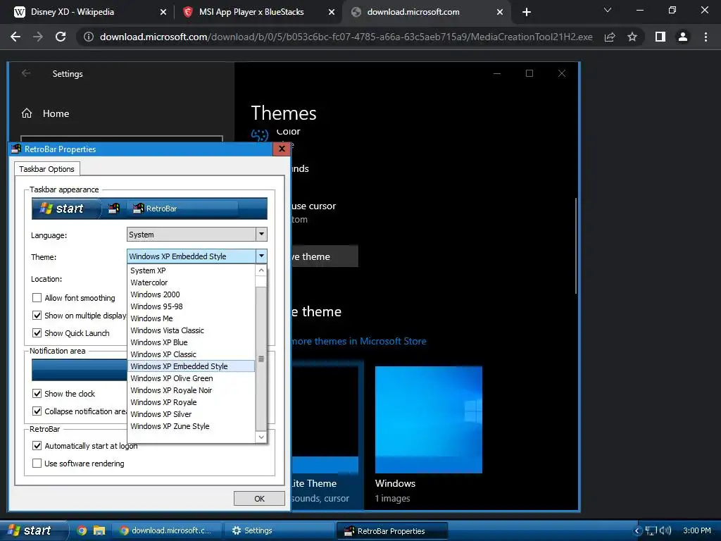
Task: Switch to Settings taskbar button
Action: 279,530
